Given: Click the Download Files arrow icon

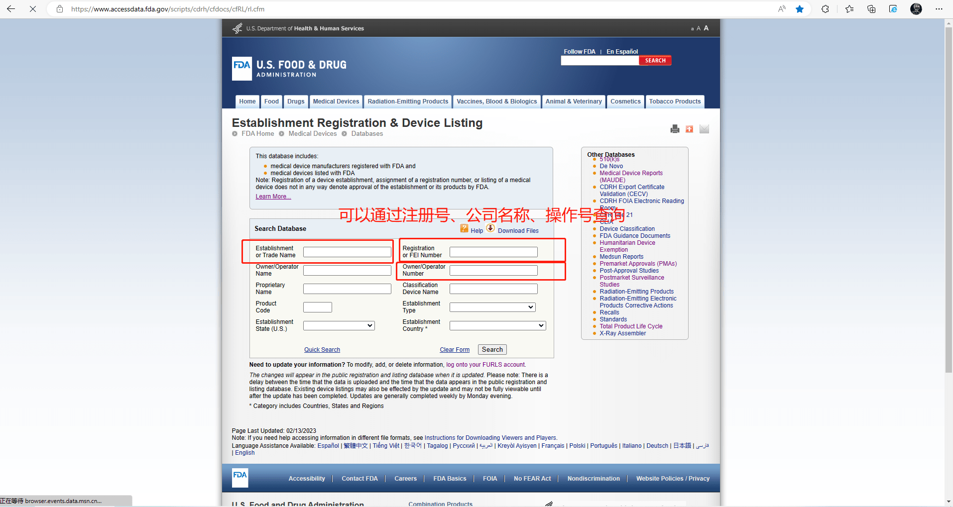Looking at the screenshot, I should point(490,228).
